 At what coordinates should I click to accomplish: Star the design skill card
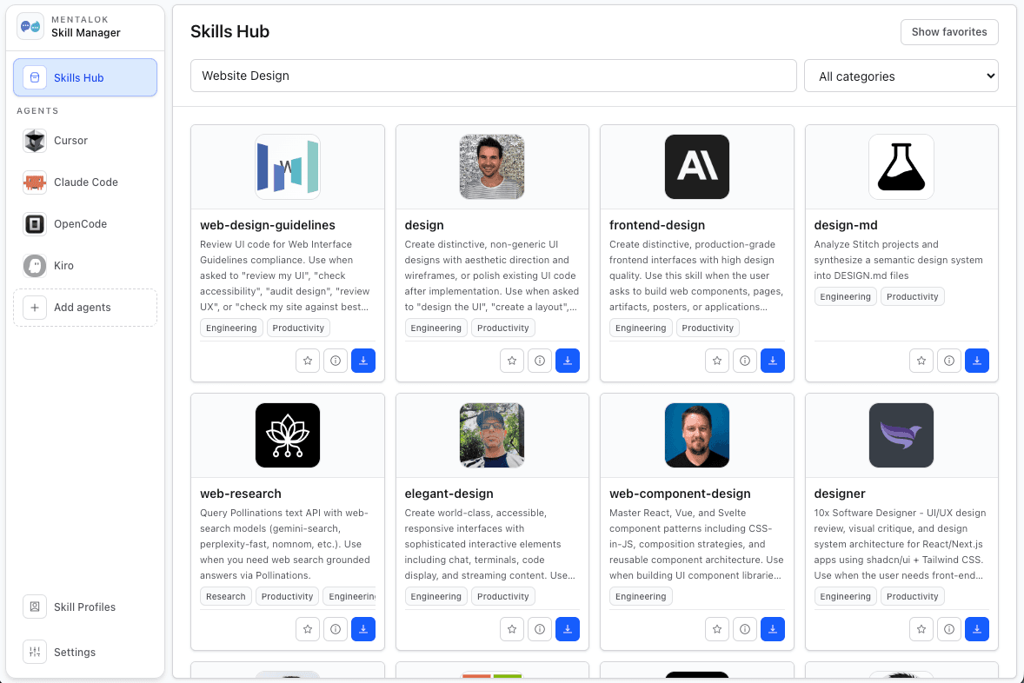click(512, 361)
